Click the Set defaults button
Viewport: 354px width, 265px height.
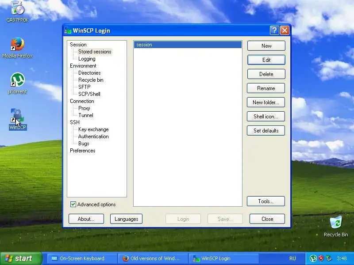coord(266,131)
